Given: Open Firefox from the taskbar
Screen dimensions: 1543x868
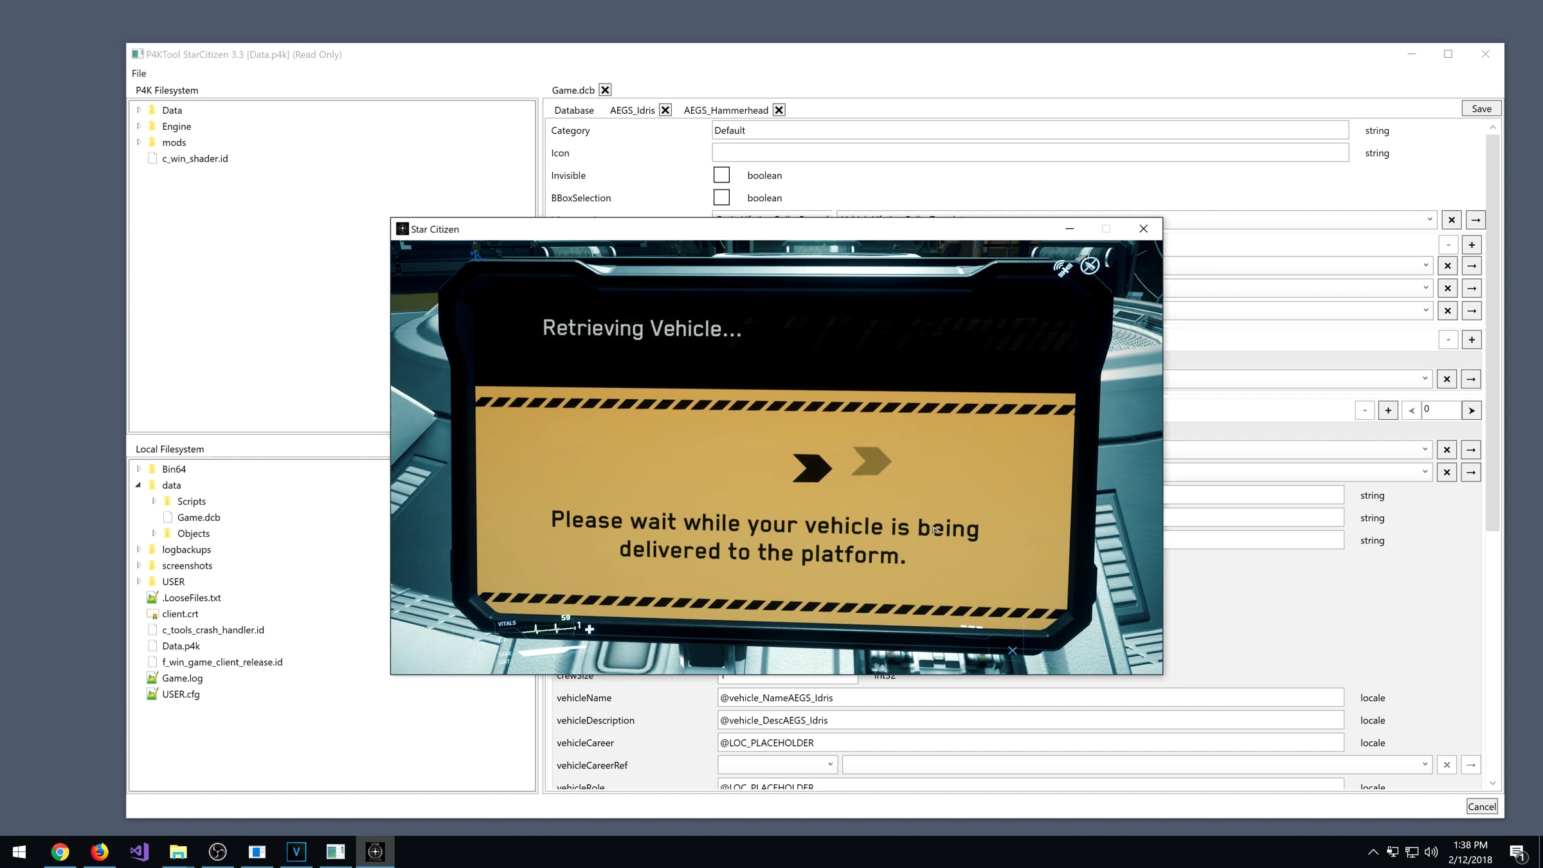Looking at the screenshot, I should [100, 852].
